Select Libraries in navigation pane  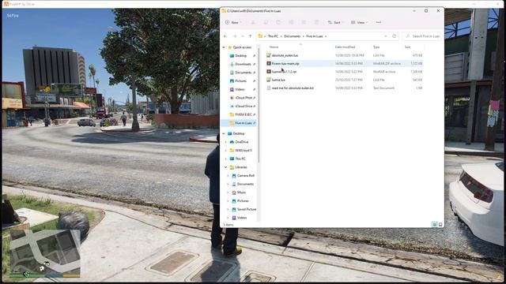click(x=241, y=167)
